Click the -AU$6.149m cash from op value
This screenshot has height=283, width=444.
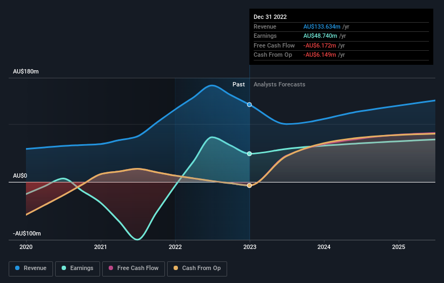pos(320,55)
